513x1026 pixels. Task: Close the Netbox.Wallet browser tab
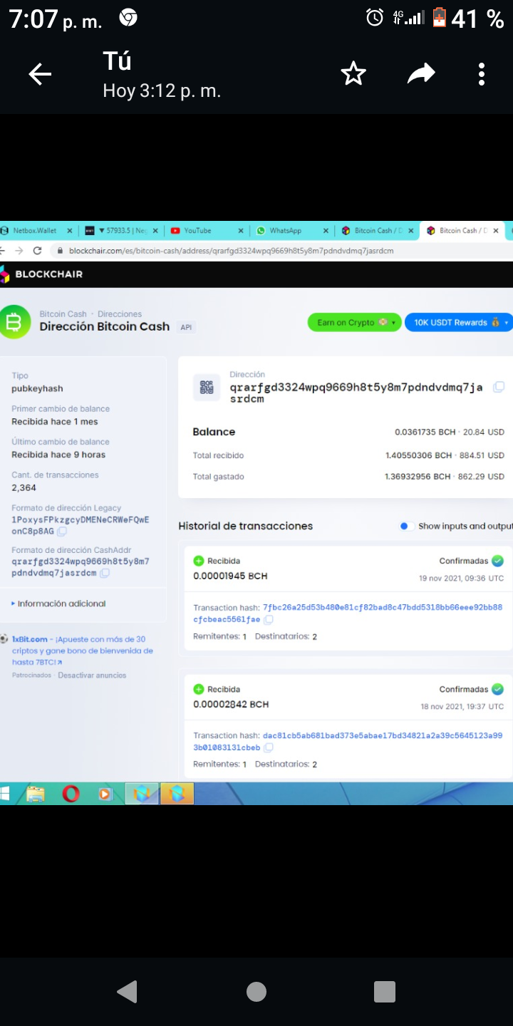[x=70, y=231]
